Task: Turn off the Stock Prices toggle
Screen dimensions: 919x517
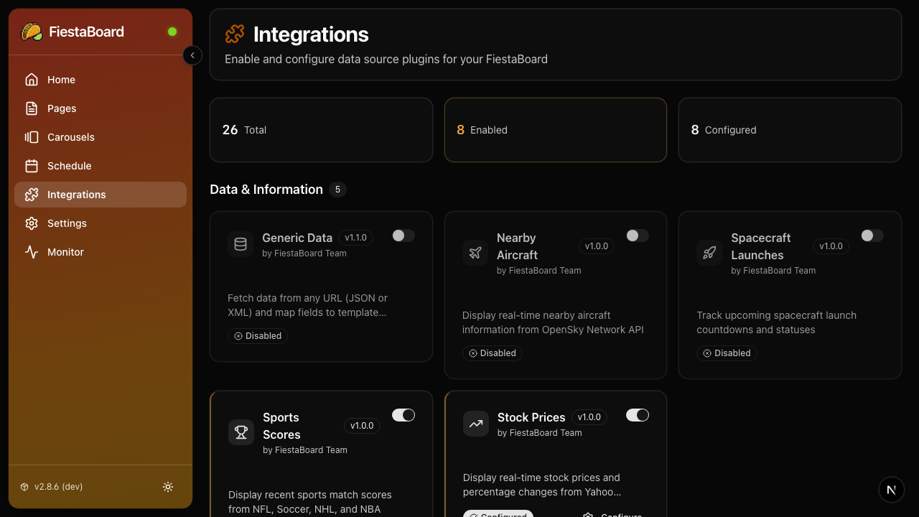Action: click(638, 415)
